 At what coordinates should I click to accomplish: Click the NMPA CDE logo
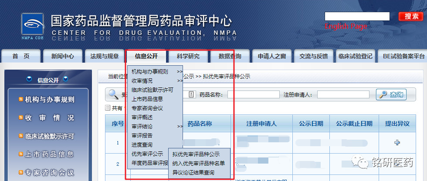coord(33,26)
